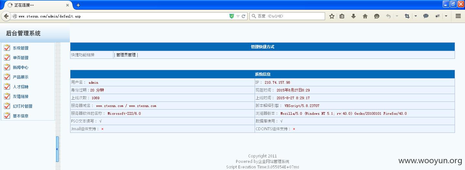The height and width of the screenshot is (170, 465).
Task: Click the crop screenshot tool icon
Action: coord(407,16)
